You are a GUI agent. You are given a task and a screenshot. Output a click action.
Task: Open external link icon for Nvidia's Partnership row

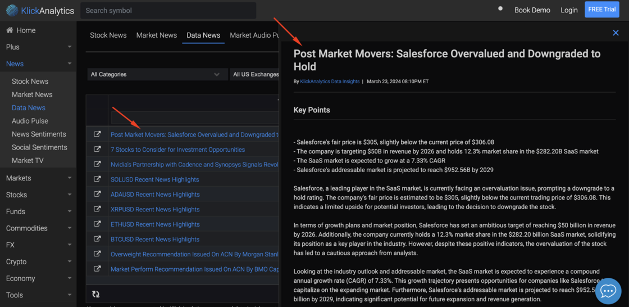pyautogui.click(x=97, y=164)
